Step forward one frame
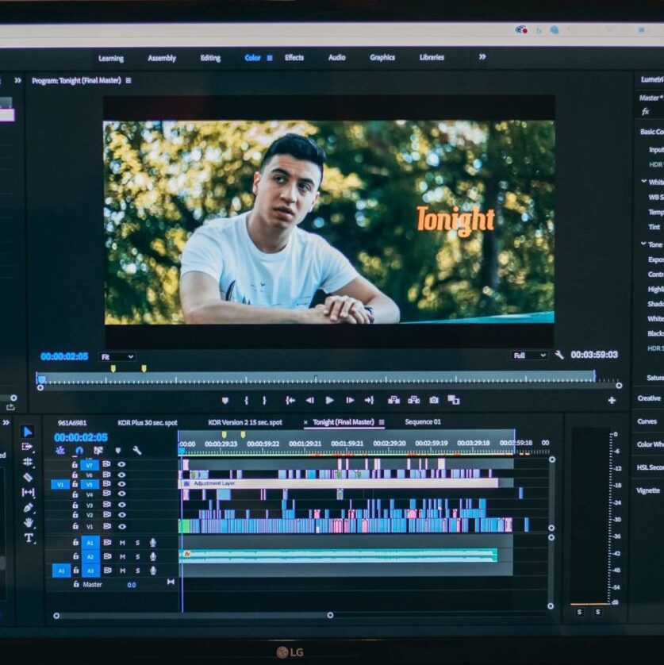Screen dimensions: 664x665 pos(350,401)
